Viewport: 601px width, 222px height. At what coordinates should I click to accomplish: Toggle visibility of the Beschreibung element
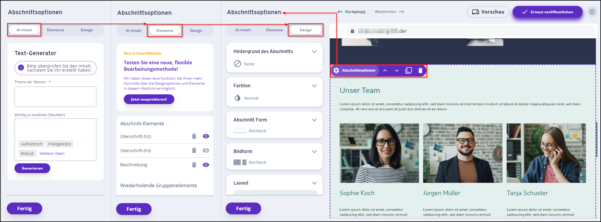206,165
